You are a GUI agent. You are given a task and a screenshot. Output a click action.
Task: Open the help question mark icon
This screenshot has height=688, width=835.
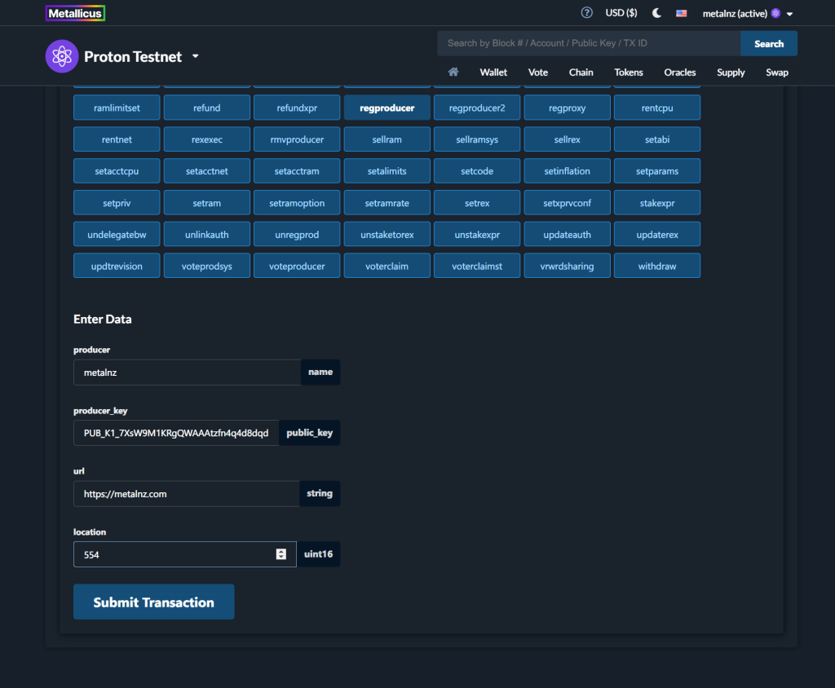pyautogui.click(x=586, y=13)
